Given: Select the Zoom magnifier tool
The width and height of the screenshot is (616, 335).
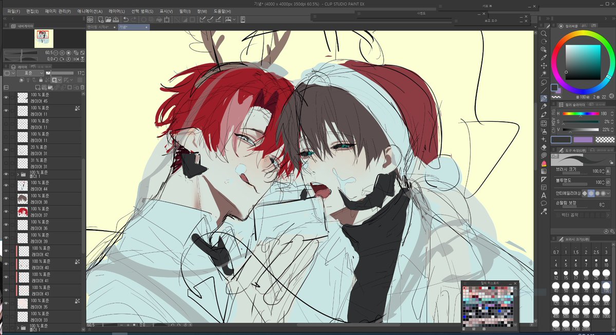Looking at the screenshot, I should [544, 34].
